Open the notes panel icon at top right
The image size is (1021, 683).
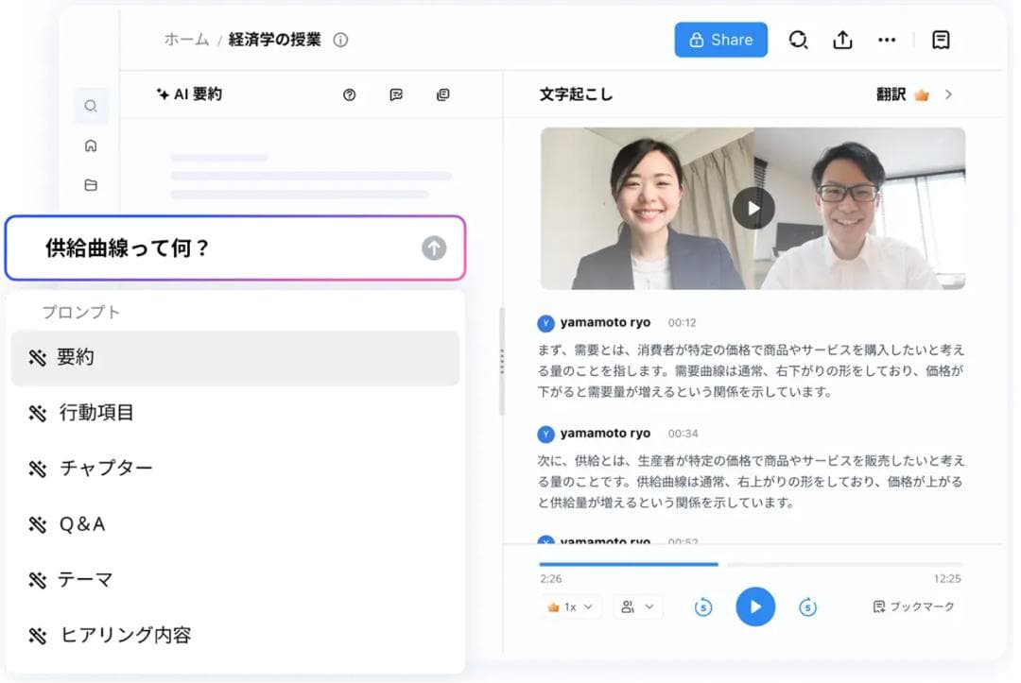[941, 41]
